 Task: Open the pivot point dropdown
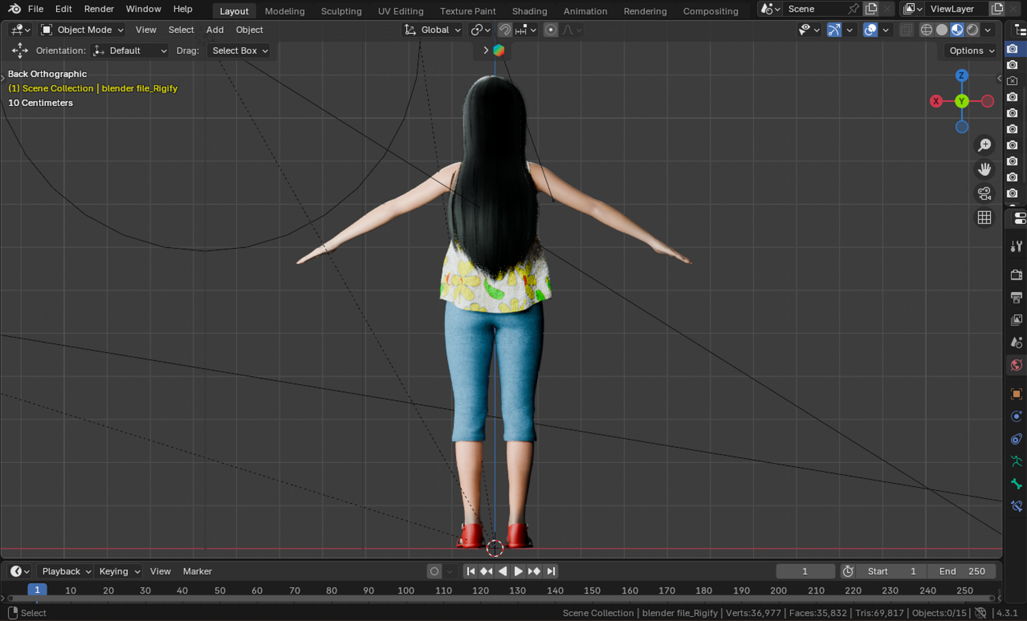(x=481, y=30)
